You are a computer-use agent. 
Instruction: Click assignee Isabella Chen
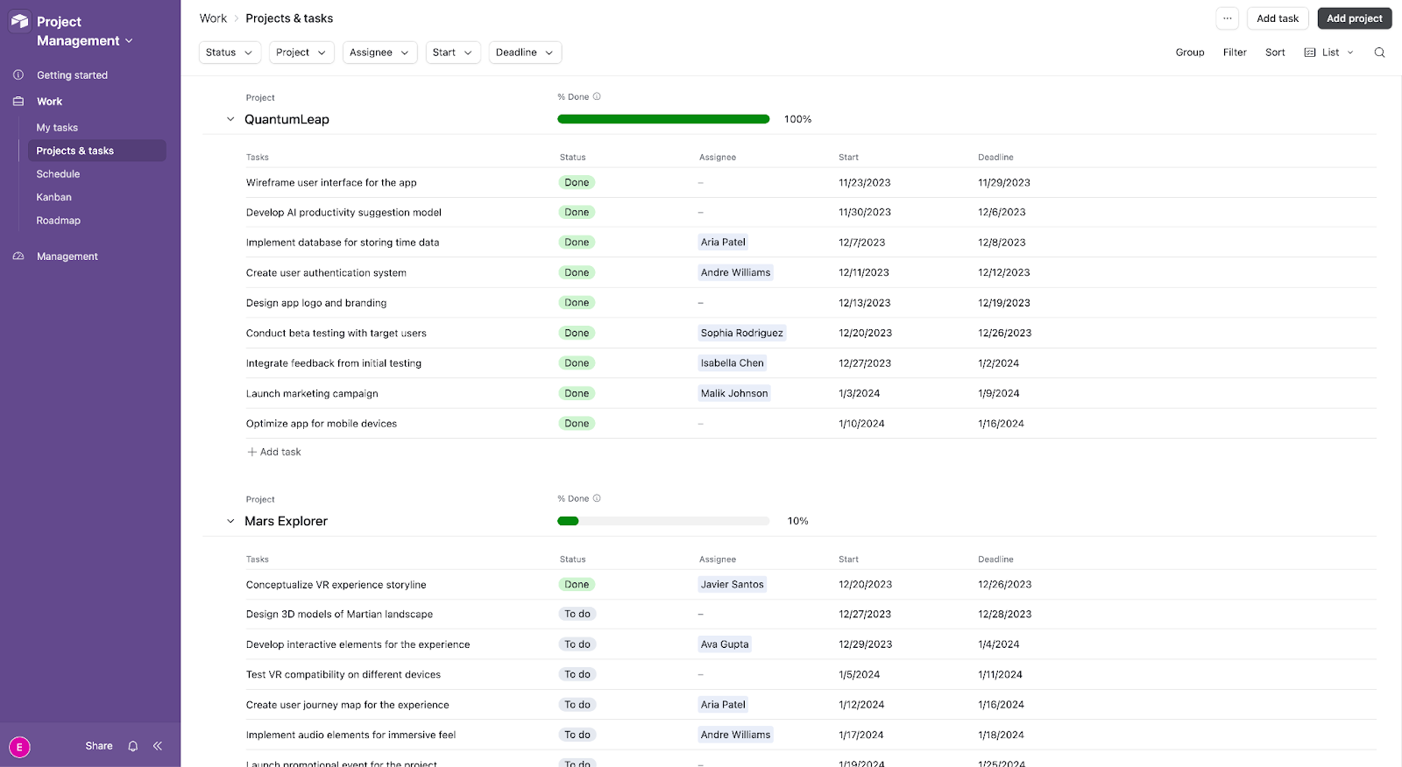pos(733,362)
